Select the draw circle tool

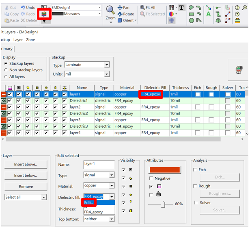(x=192, y=21)
